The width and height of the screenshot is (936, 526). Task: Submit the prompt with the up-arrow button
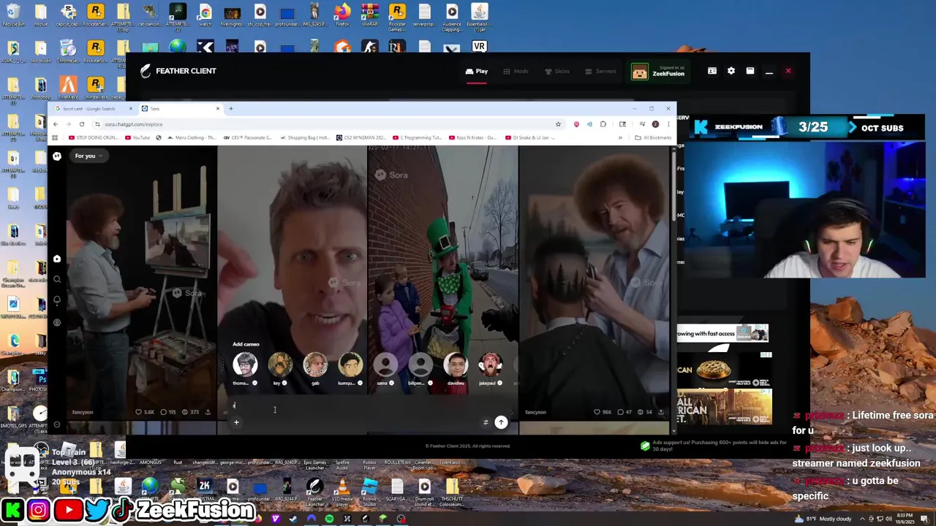pos(501,422)
